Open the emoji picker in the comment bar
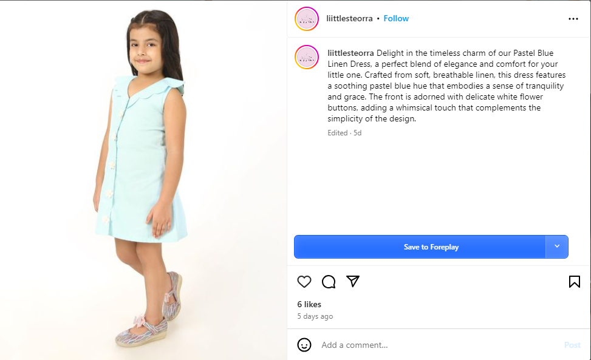Screen dimensions: 591x360 click(304, 345)
